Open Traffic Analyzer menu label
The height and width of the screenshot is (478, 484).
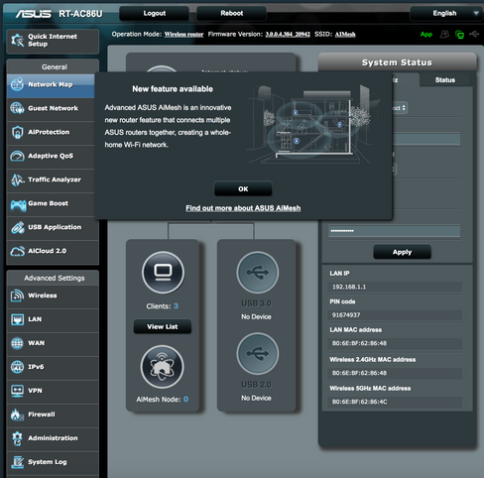[55, 179]
